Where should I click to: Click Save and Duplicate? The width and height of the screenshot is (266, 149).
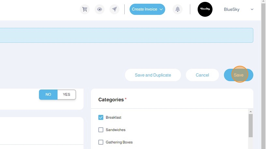(x=153, y=75)
